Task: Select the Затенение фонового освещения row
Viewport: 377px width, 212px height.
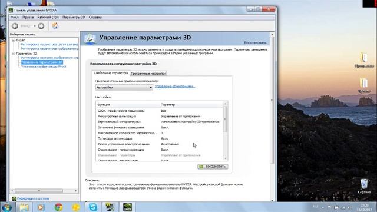Action: tap(160, 127)
